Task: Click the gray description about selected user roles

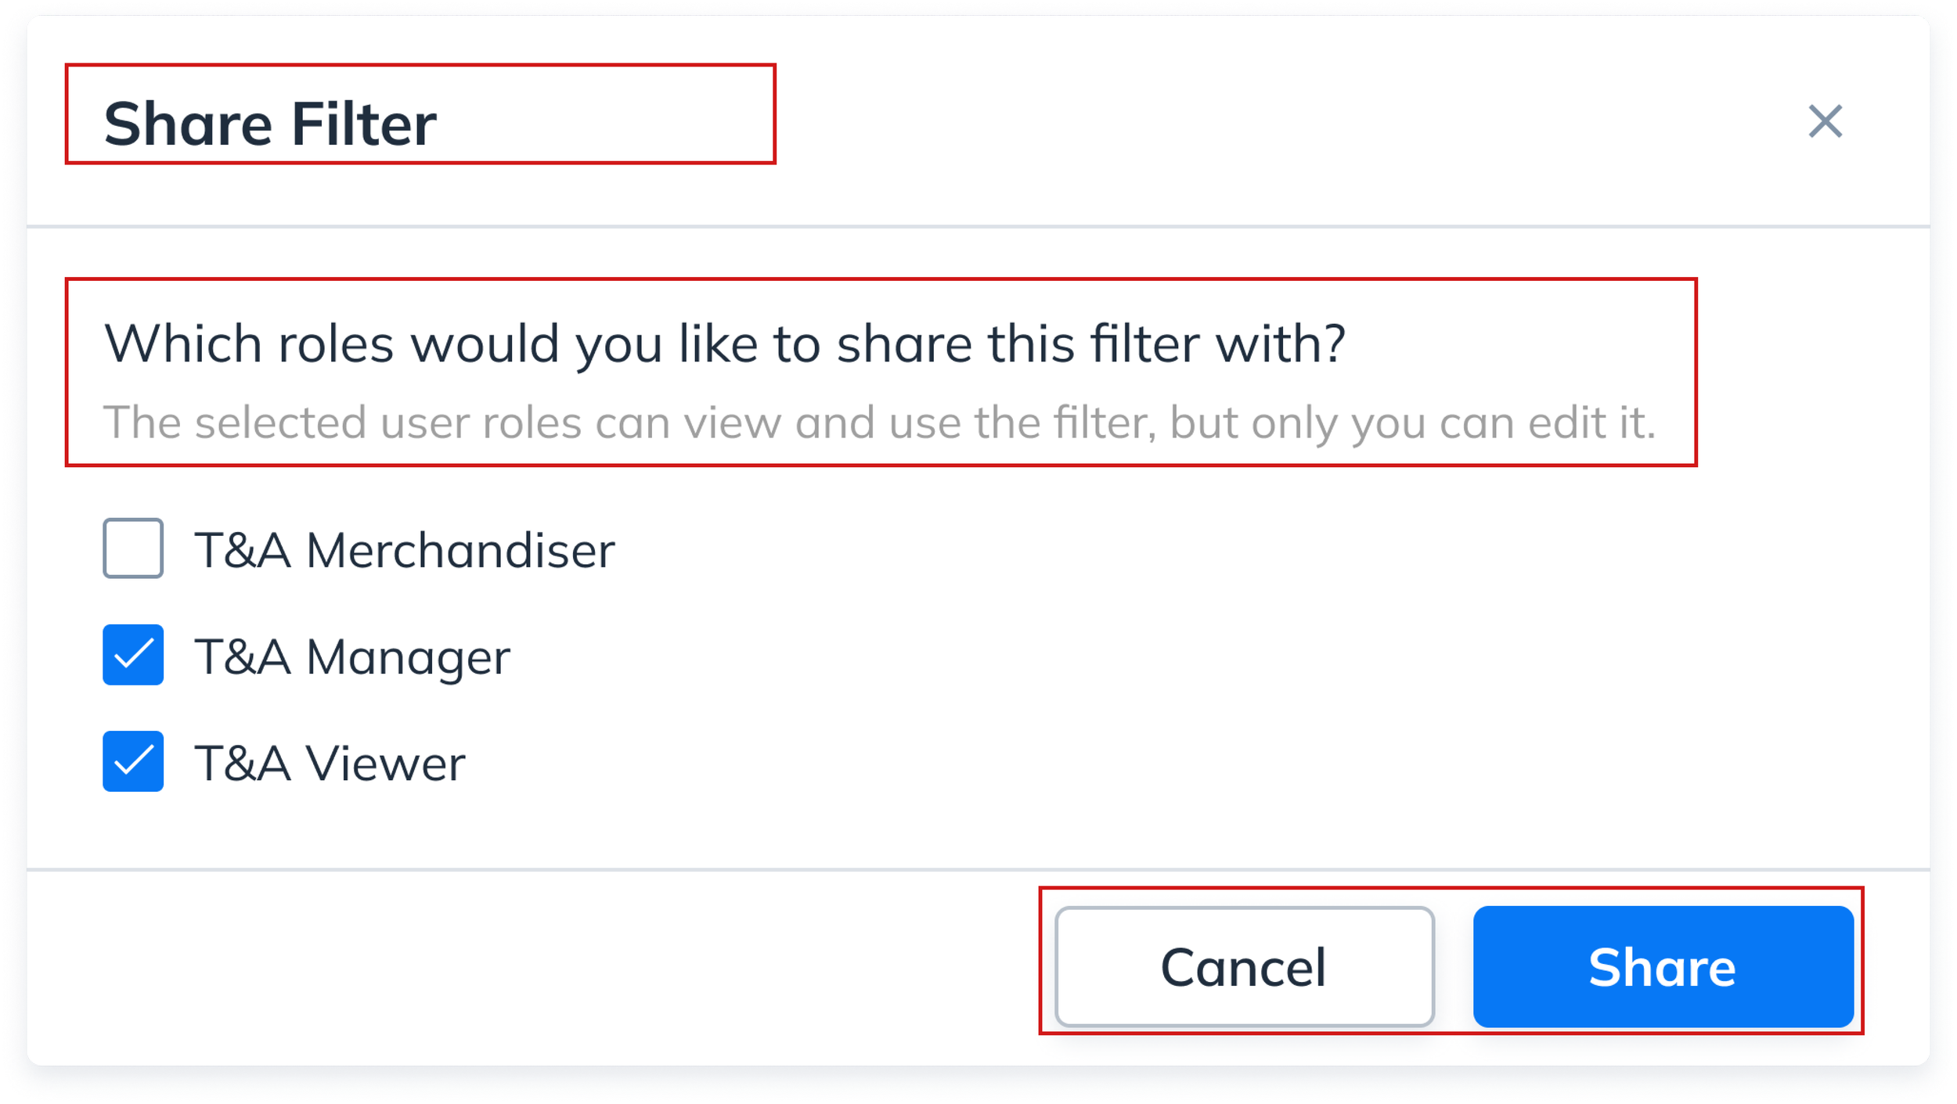Action: [x=880, y=423]
